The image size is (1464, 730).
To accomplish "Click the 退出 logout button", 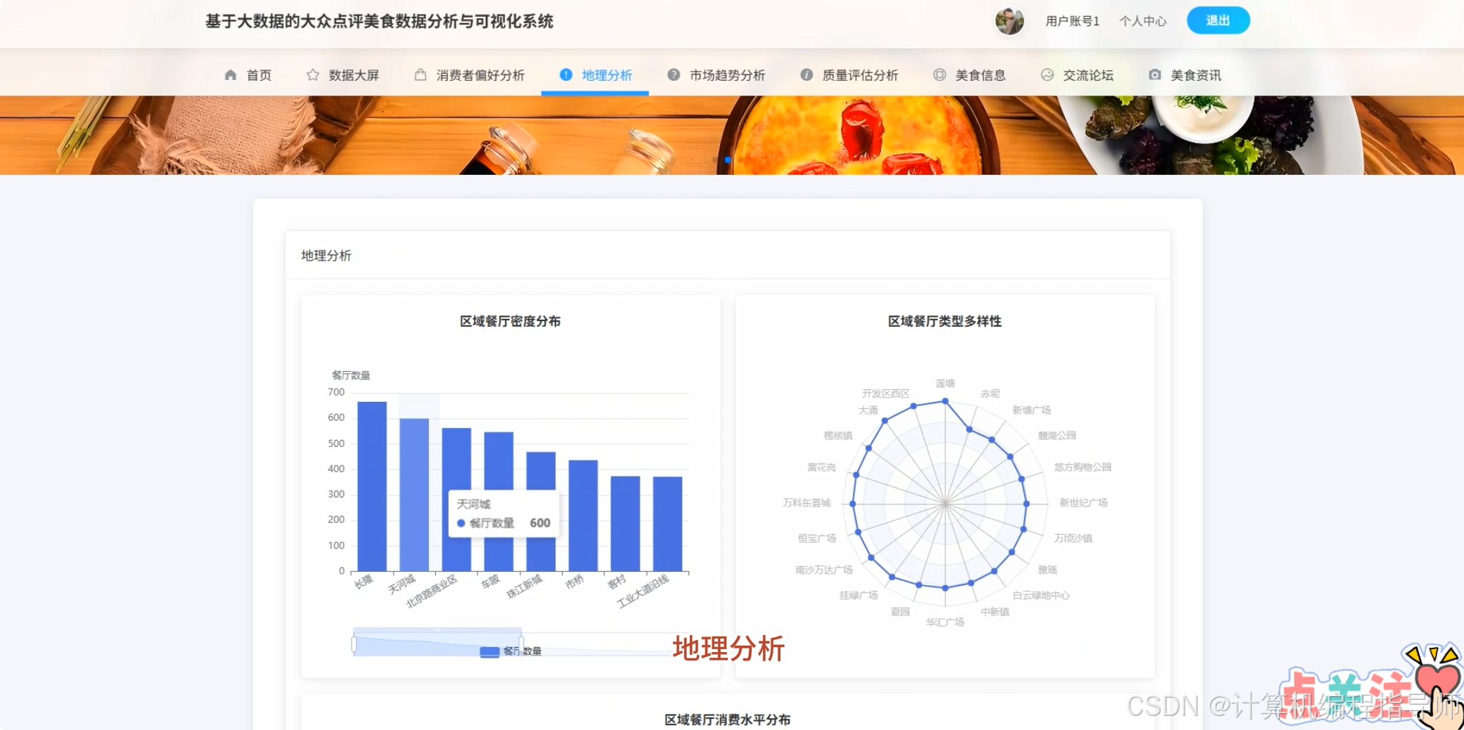I will coord(1218,20).
